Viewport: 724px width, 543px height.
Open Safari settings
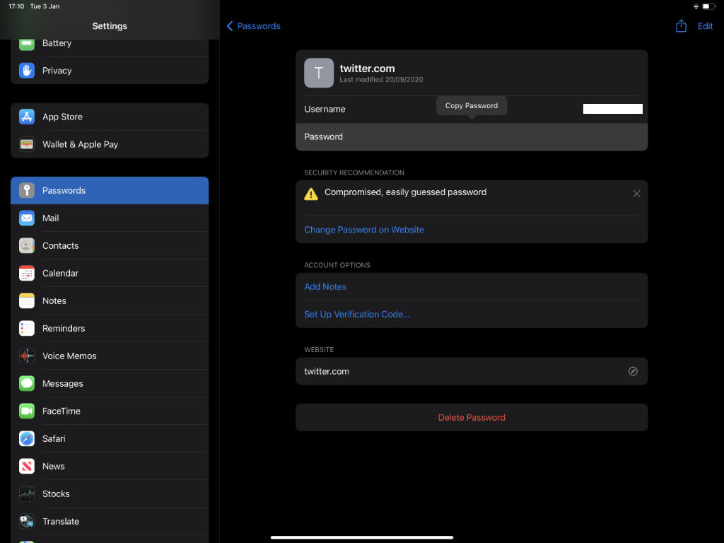(x=110, y=438)
